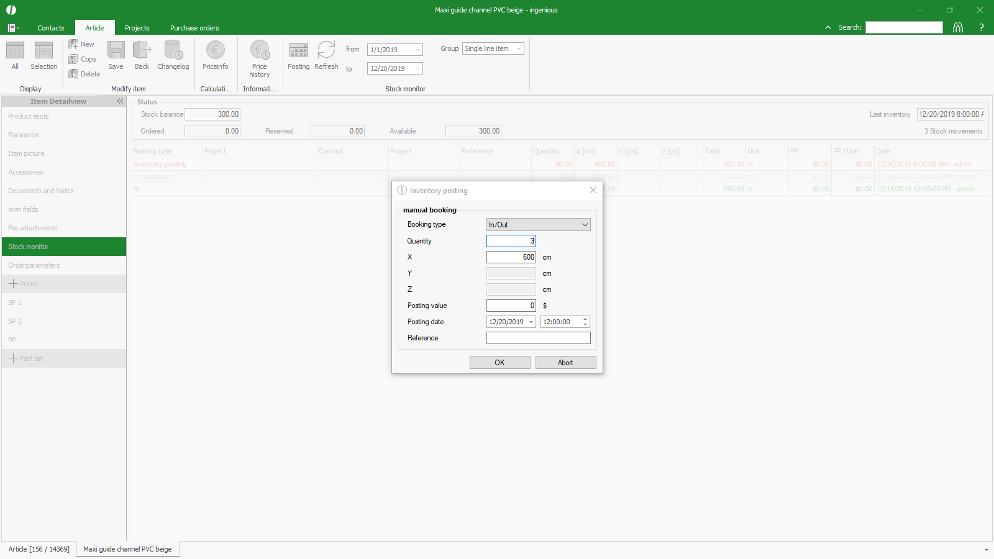Close the Inventory posting dialog

pyautogui.click(x=593, y=190)
